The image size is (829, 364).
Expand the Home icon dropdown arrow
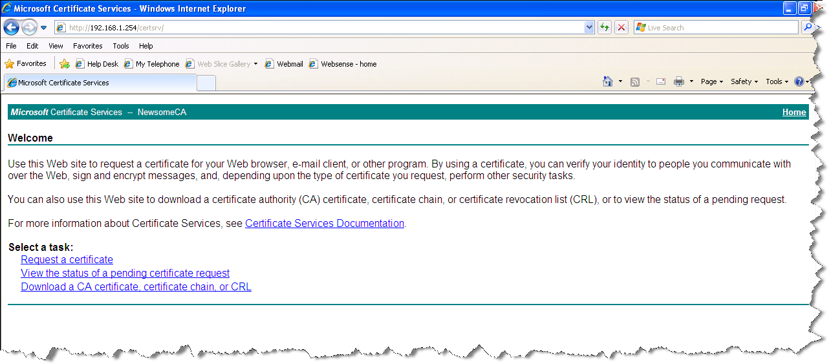coord(620,81)
